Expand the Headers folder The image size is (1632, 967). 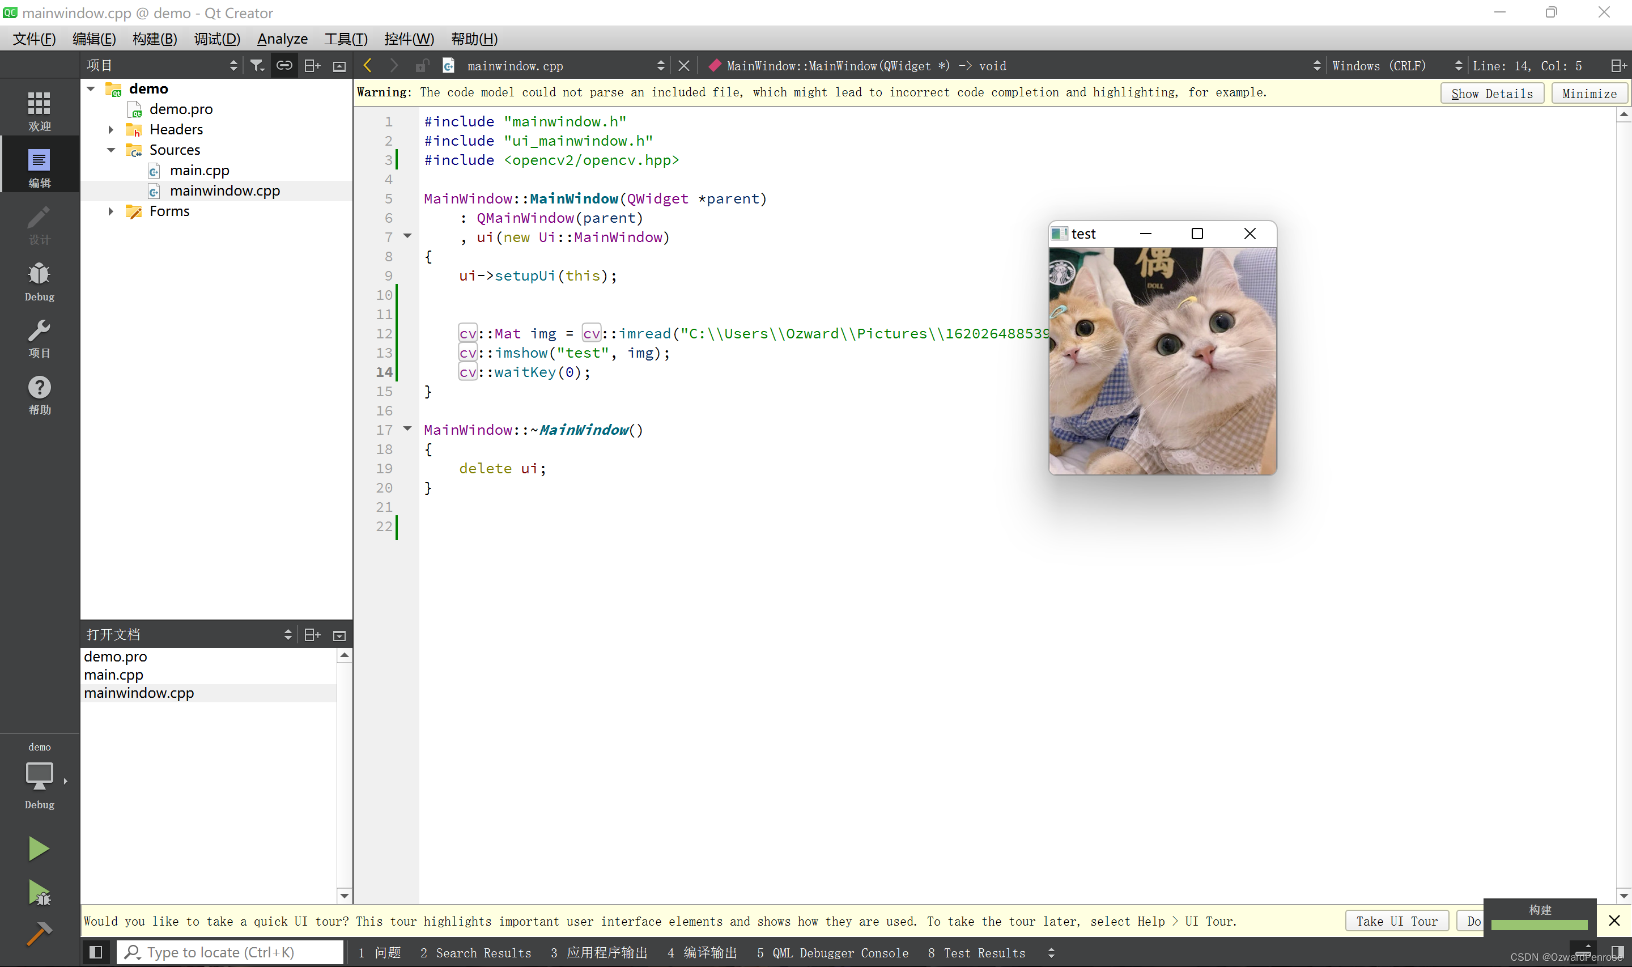[110, 130]
